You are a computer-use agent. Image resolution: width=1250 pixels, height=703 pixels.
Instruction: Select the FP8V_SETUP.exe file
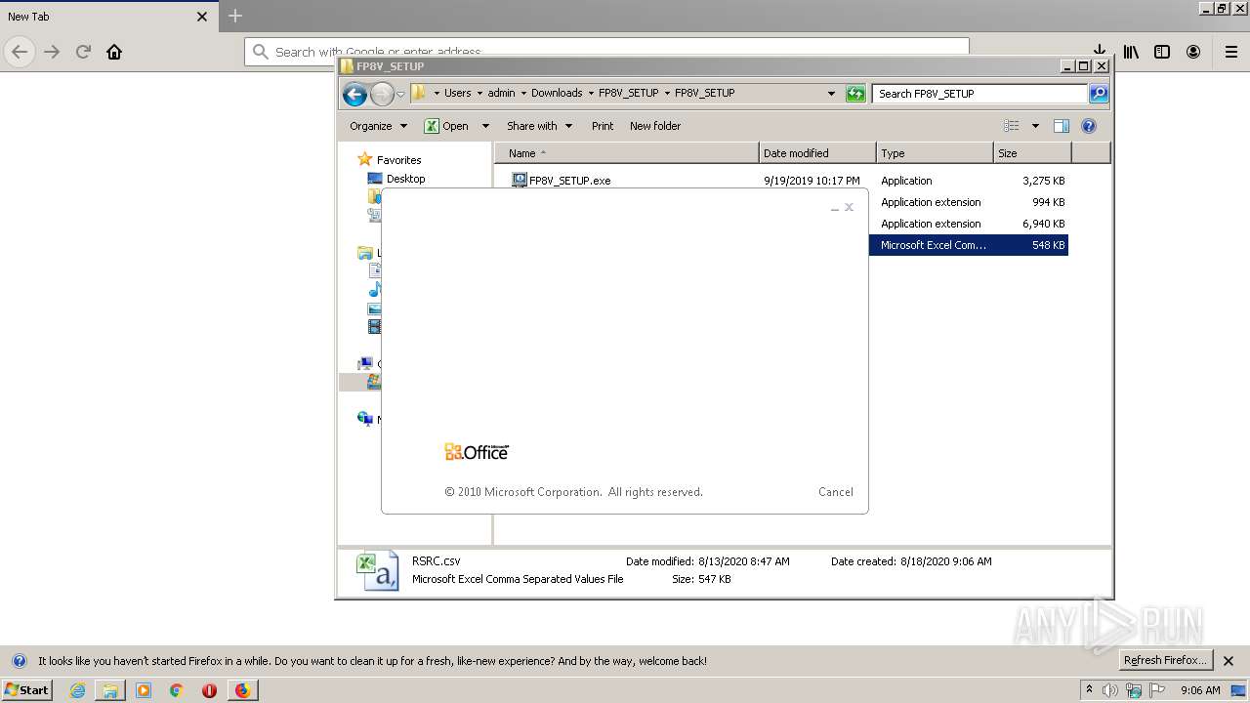(x=570, y=181)
